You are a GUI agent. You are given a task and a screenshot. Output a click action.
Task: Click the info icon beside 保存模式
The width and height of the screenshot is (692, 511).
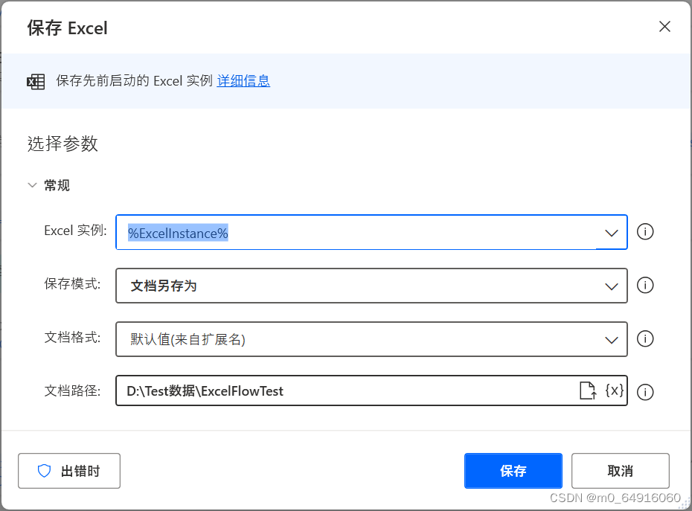tap(644, 286)
